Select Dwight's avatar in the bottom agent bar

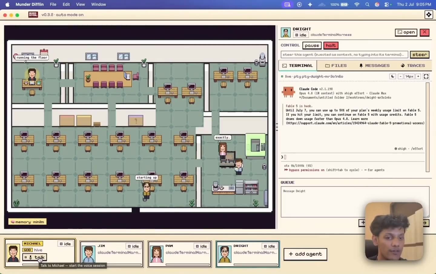click(x=224, y=255)
